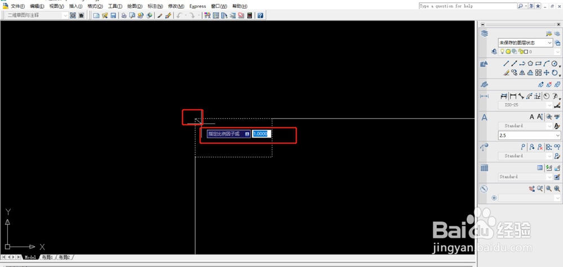Toggle the layer lock icon

(520, 52)
